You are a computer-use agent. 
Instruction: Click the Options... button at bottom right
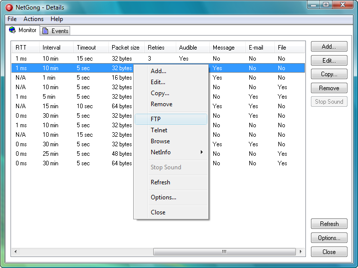click(329, 238)
